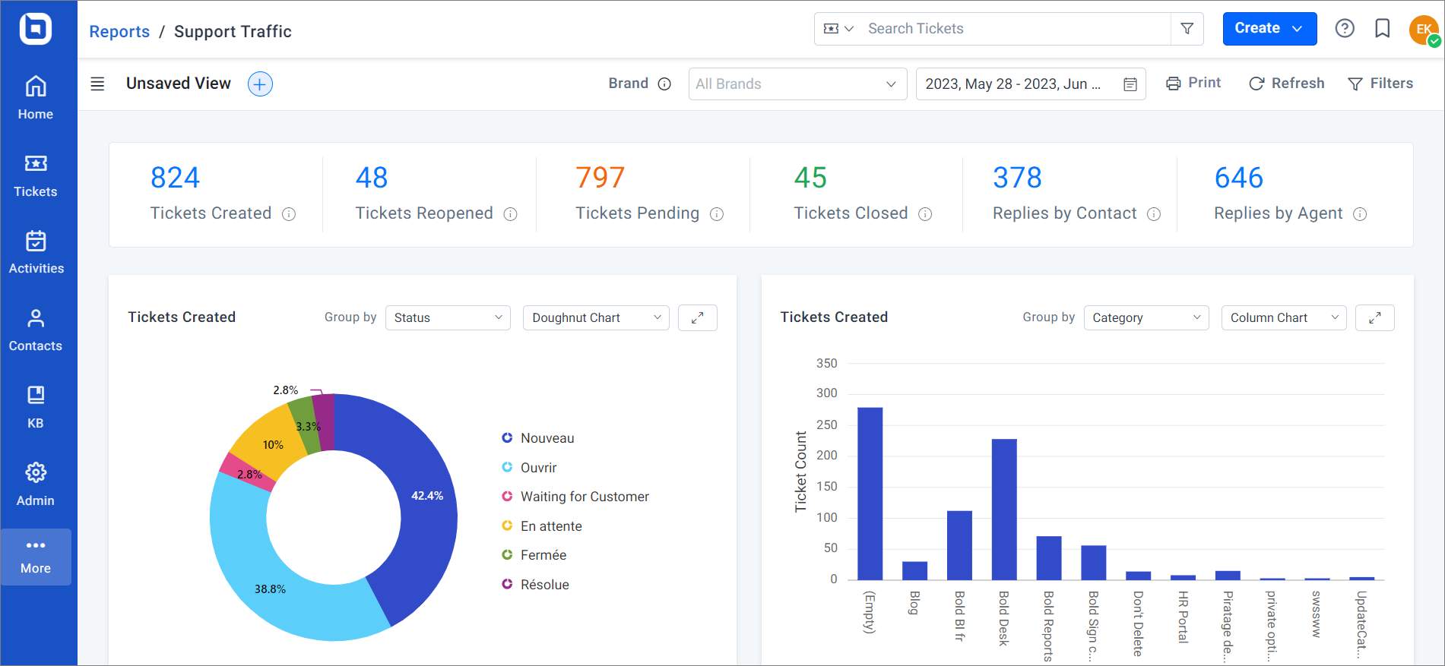
Task: Expand the column chart to fullscreen
Action: (x=1375, y=317)
